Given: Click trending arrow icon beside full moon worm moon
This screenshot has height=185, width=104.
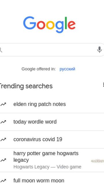Looking at the screenshot, I should click(3, 180).
